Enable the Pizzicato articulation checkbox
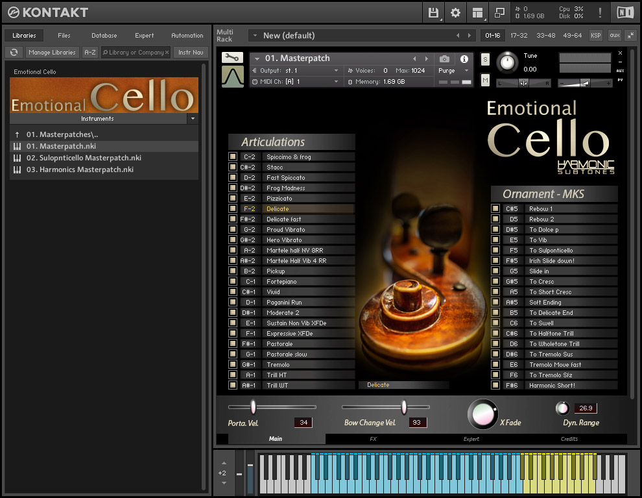Screen dimensions: 642x498 click(x=233, y=198)
